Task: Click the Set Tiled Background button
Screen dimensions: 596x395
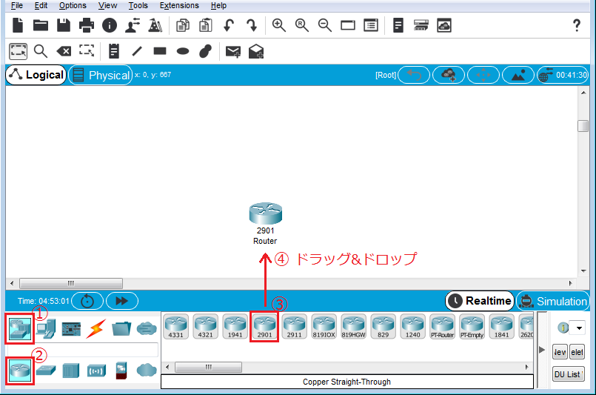Action: tap(518, 75)
